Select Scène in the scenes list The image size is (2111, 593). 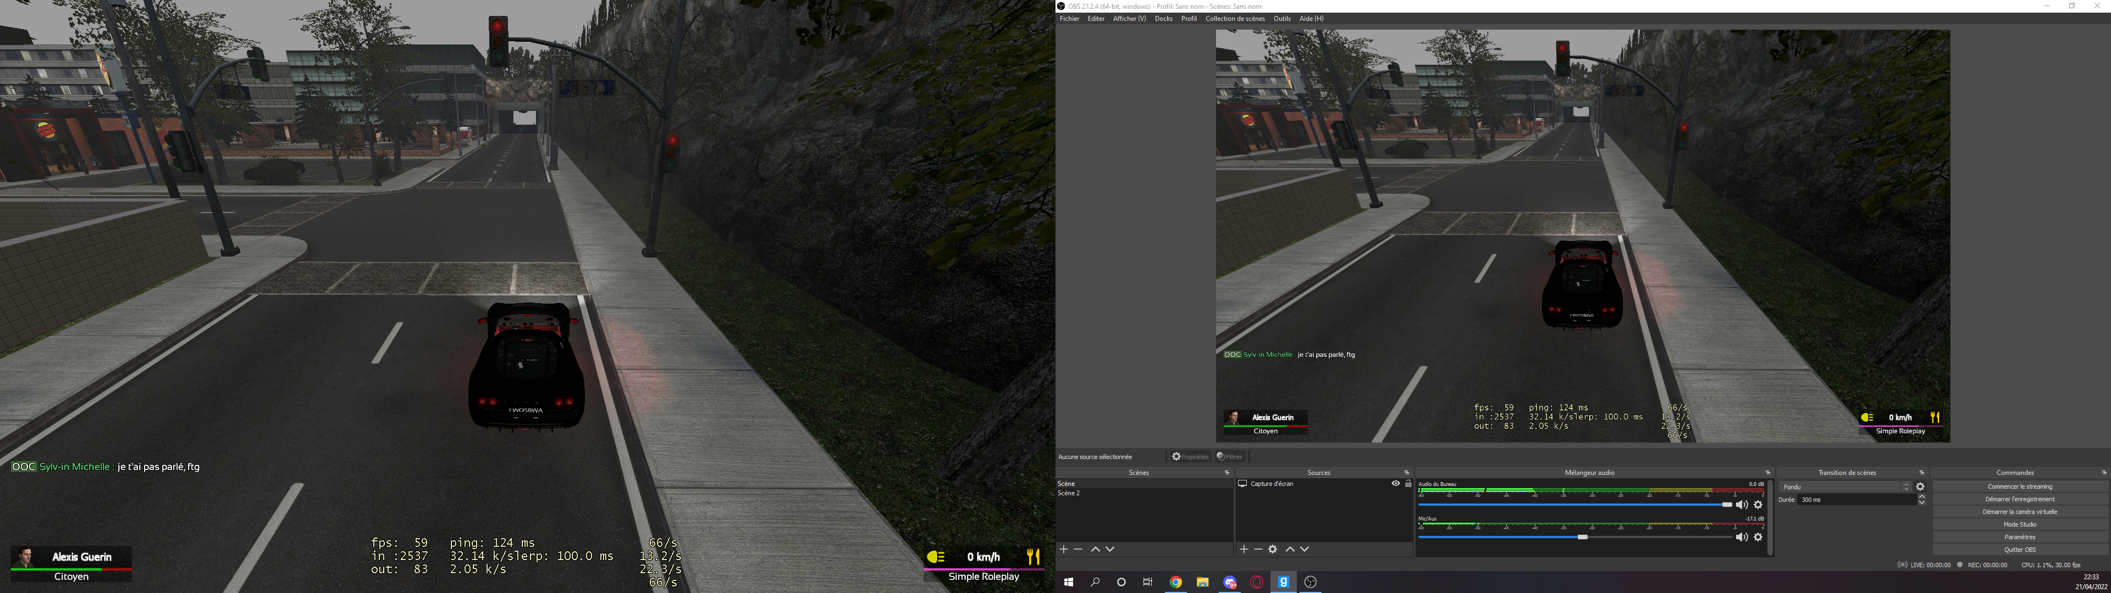(x=1144, y=484)
